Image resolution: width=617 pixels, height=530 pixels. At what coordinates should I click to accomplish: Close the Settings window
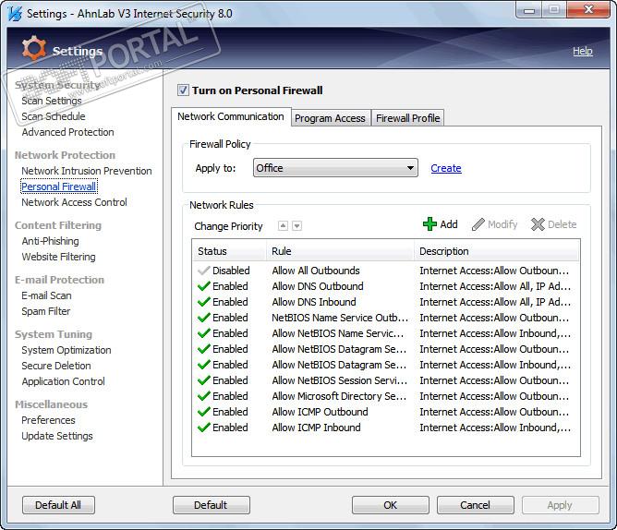(588, 9)
